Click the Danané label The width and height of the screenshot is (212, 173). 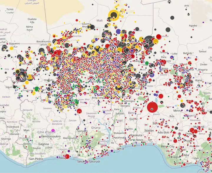15,134
